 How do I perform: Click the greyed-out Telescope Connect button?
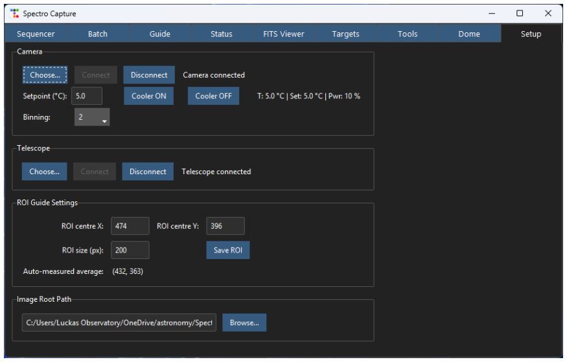95,172
